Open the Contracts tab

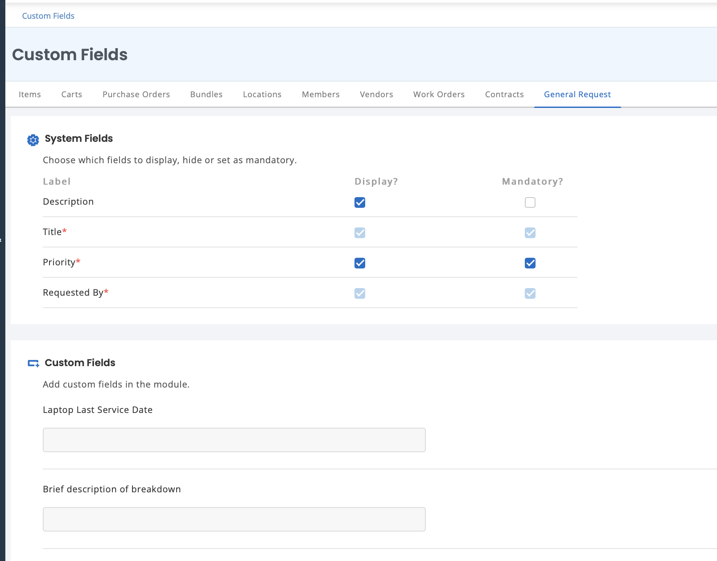[504, 94]
